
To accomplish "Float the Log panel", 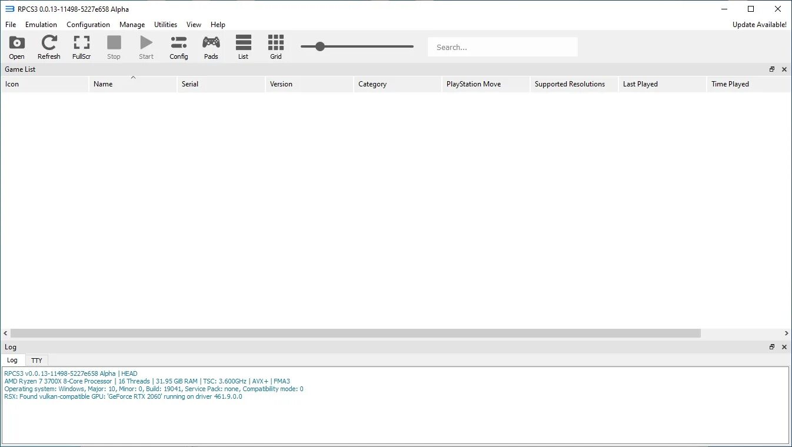I will click(x=772, y=347).
